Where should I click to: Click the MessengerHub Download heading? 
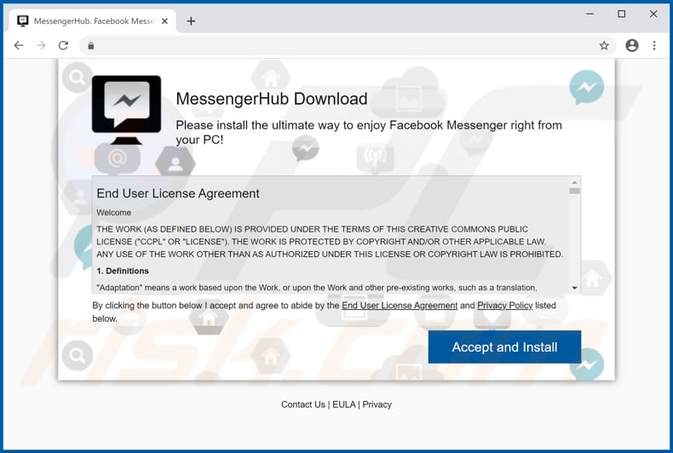click(x=272, y=99)
